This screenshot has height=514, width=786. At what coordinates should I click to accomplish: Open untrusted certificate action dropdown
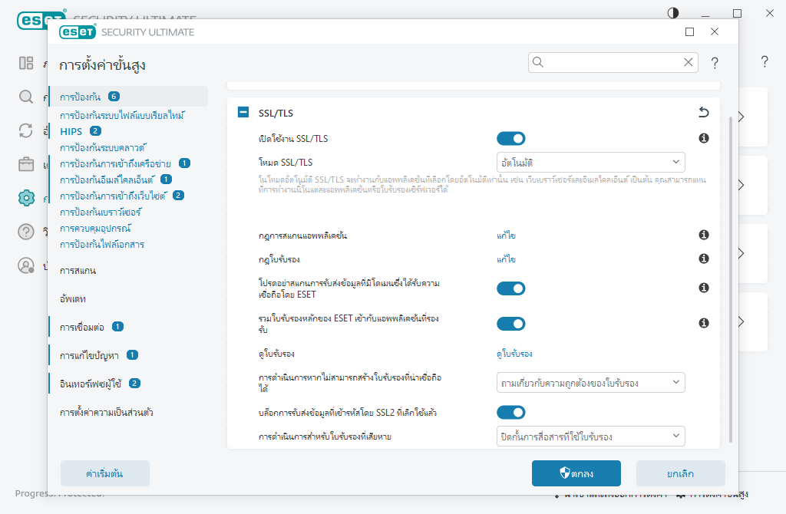[x=590, y=383]
